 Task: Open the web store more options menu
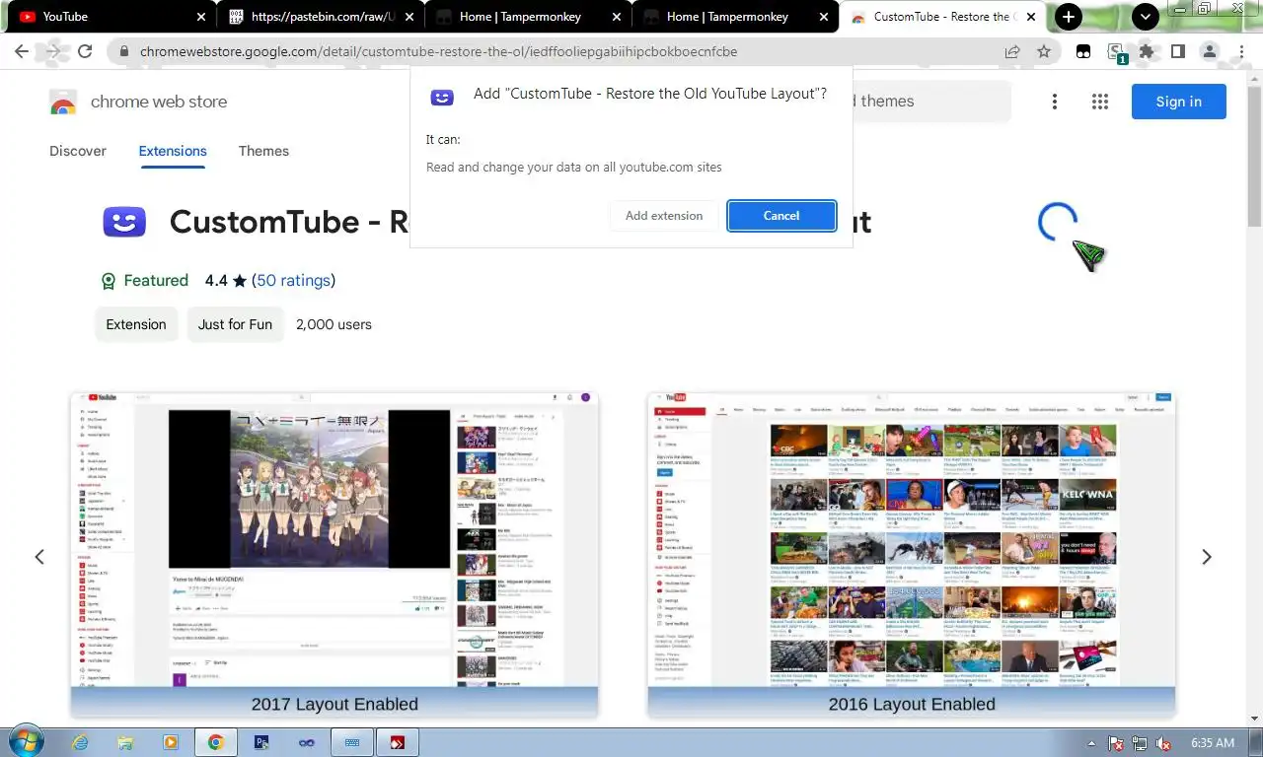click(1055, 102)
